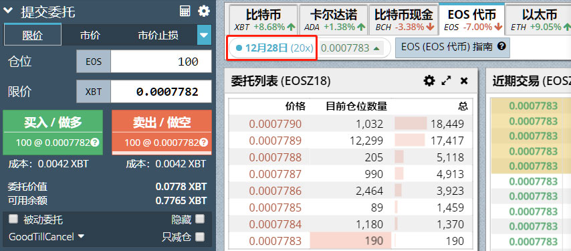Select the 12月28日 (20x) contract
This screenshot has height=251, width=571.
(x=274, y=48)
